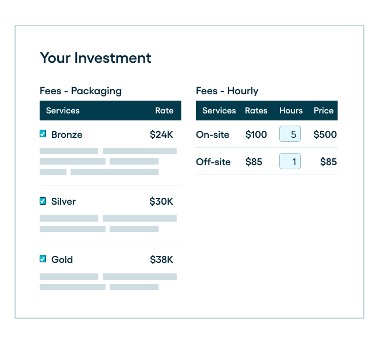
Task: Deselect the Gold package checkbox
Action: (43, 259)
